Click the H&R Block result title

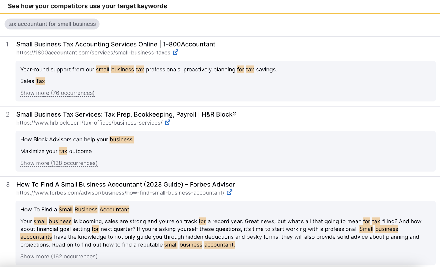pos(126,114)
